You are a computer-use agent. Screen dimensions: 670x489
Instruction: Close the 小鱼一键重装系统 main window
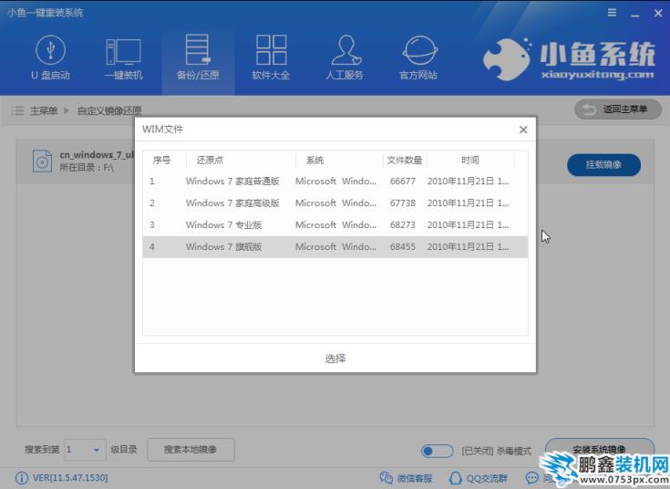click(x=658, y=14)
